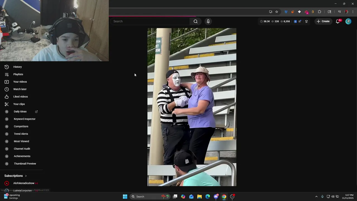The width and height of the screenshot is (357, 201).
Task: Open YouTube notifications bell
Action: coord(338,21)
